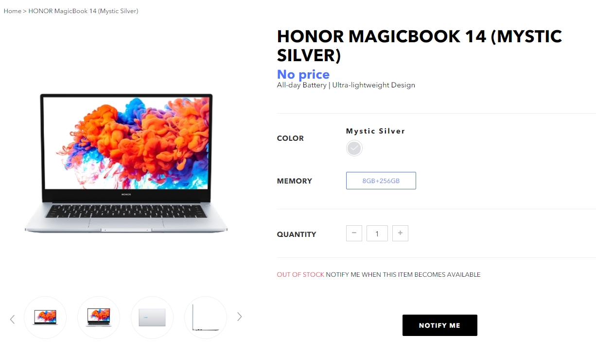Screen dimensions: 596x352
Task: Click HONOR MagicBook 14 breadcrumb link
Action: pyautogui.click(x=83, y=11)
